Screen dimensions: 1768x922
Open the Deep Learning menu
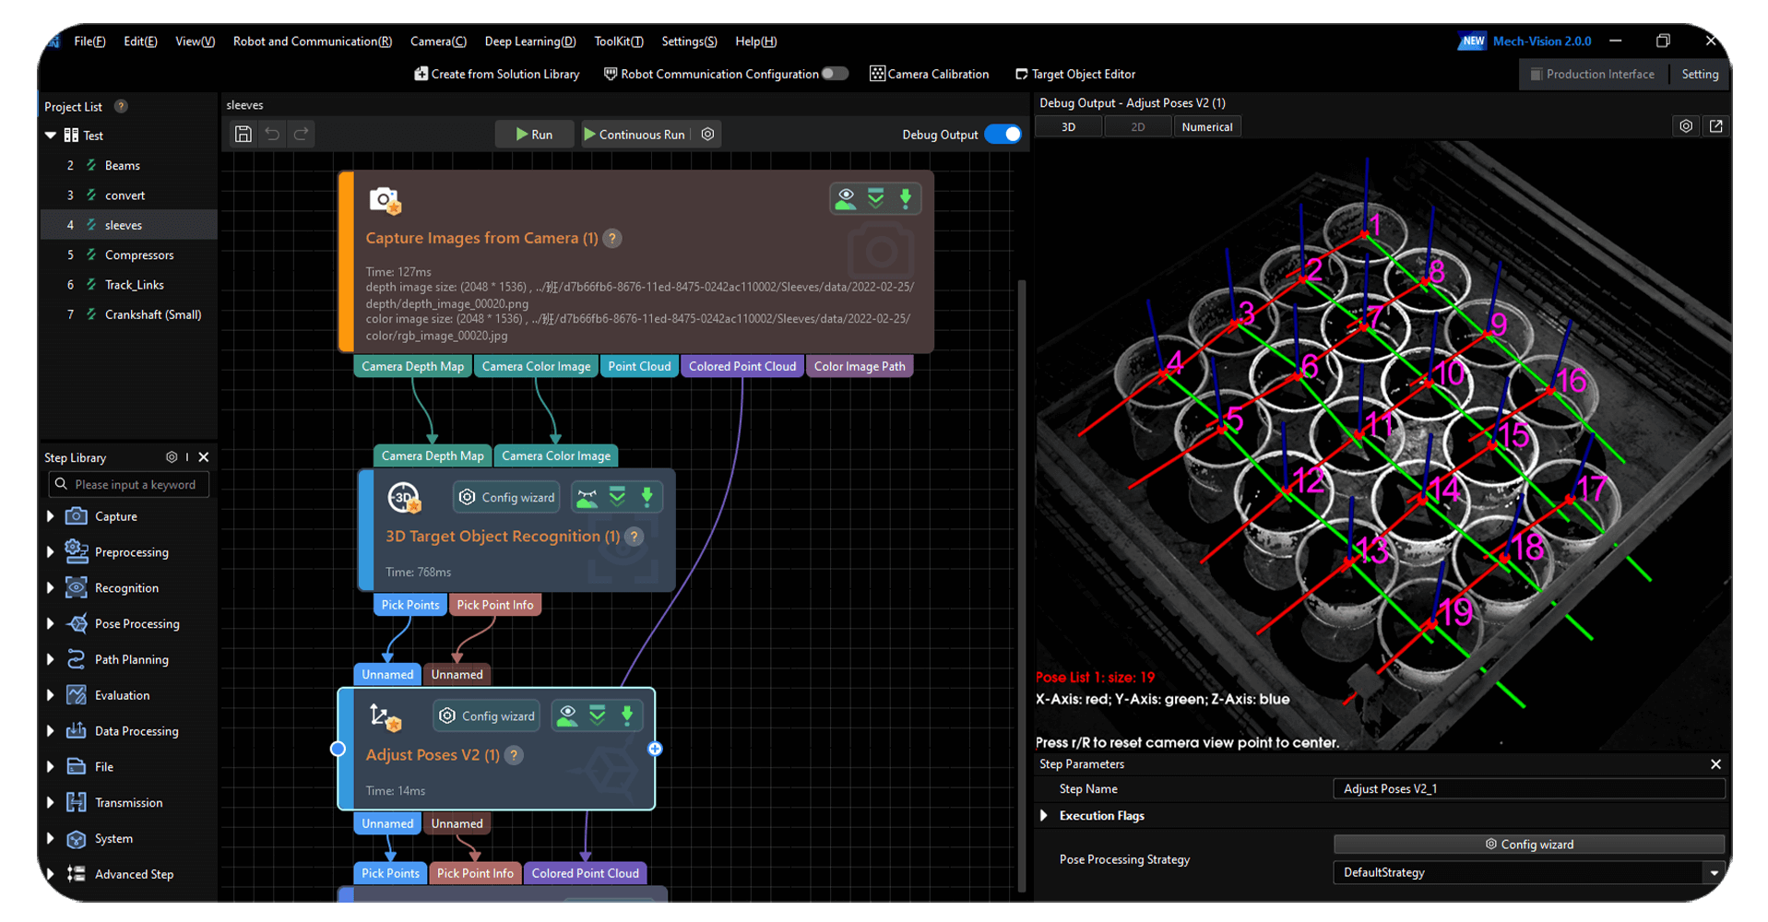tap(529, 41)
